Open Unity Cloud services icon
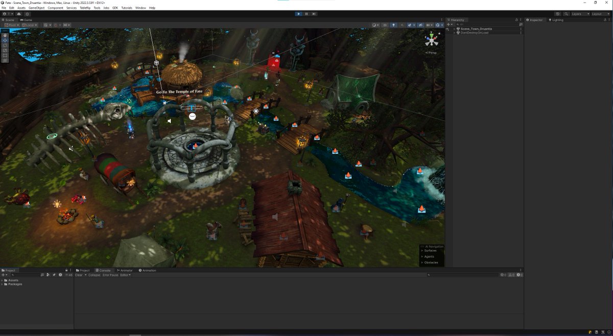 (x=19, y=14)
